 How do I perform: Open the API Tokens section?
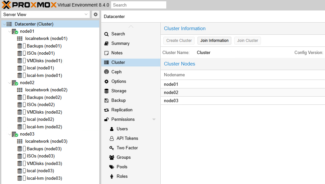pos(127,138)
